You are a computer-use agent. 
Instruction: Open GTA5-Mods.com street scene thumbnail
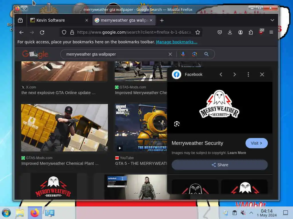pyautogui.click(x=141, y=71)
